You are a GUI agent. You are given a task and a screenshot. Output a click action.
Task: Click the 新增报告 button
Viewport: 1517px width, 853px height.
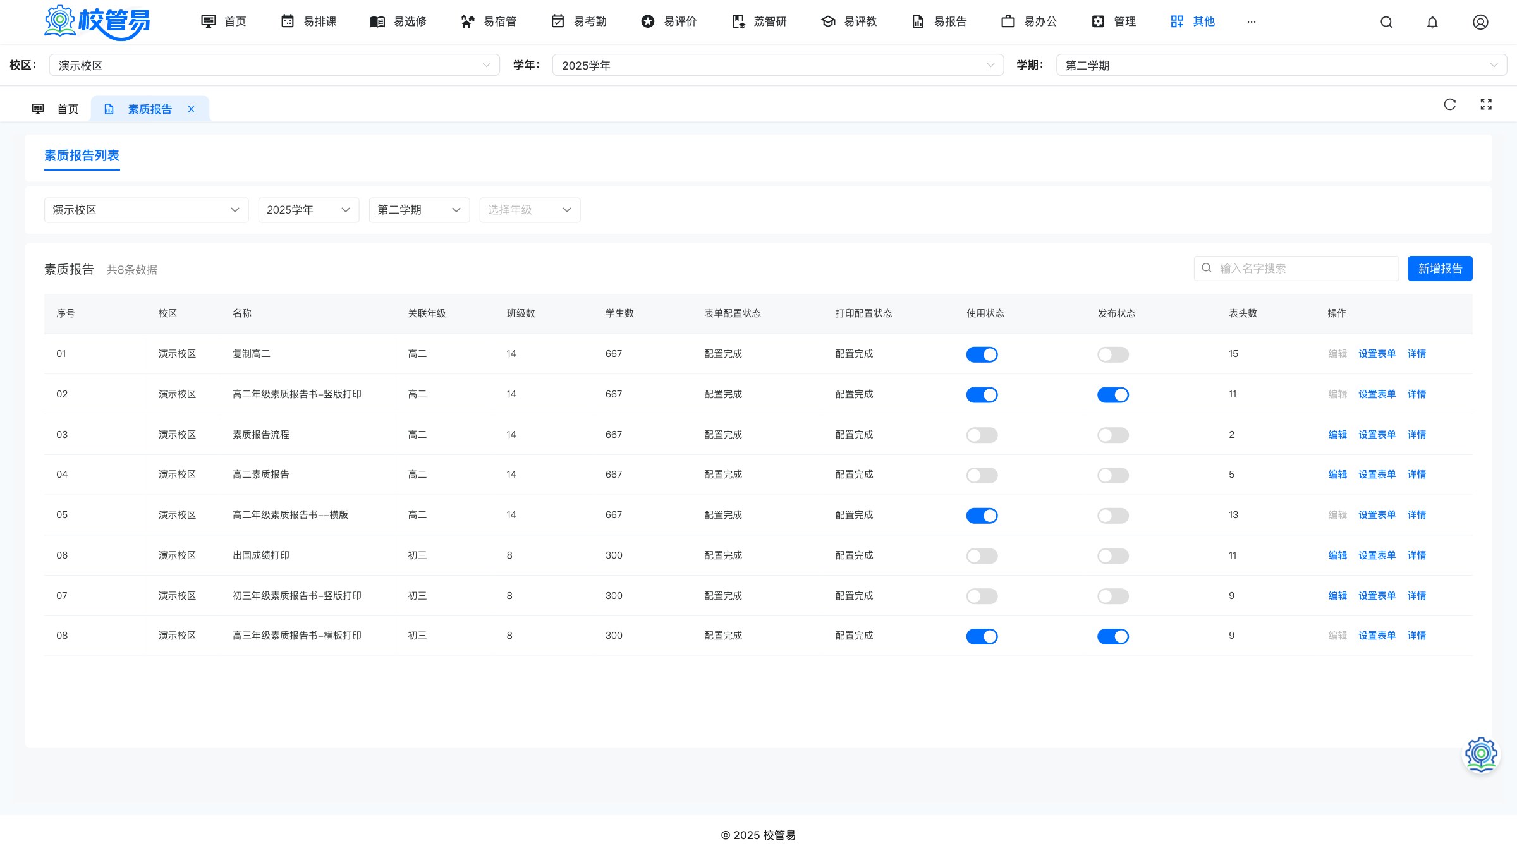tap(1440, 269)
